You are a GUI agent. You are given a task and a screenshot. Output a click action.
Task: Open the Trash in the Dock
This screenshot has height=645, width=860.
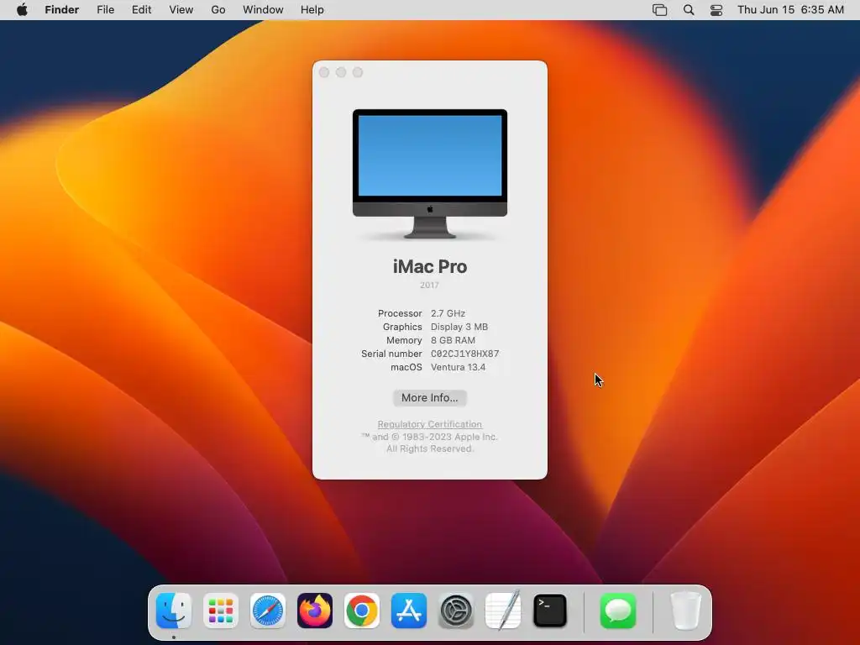click(x=685, y=611)
